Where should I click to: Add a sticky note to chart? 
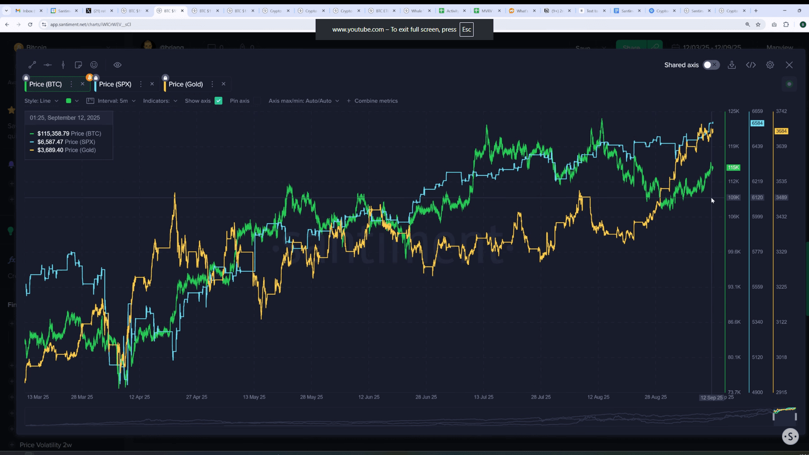(78, 65)
